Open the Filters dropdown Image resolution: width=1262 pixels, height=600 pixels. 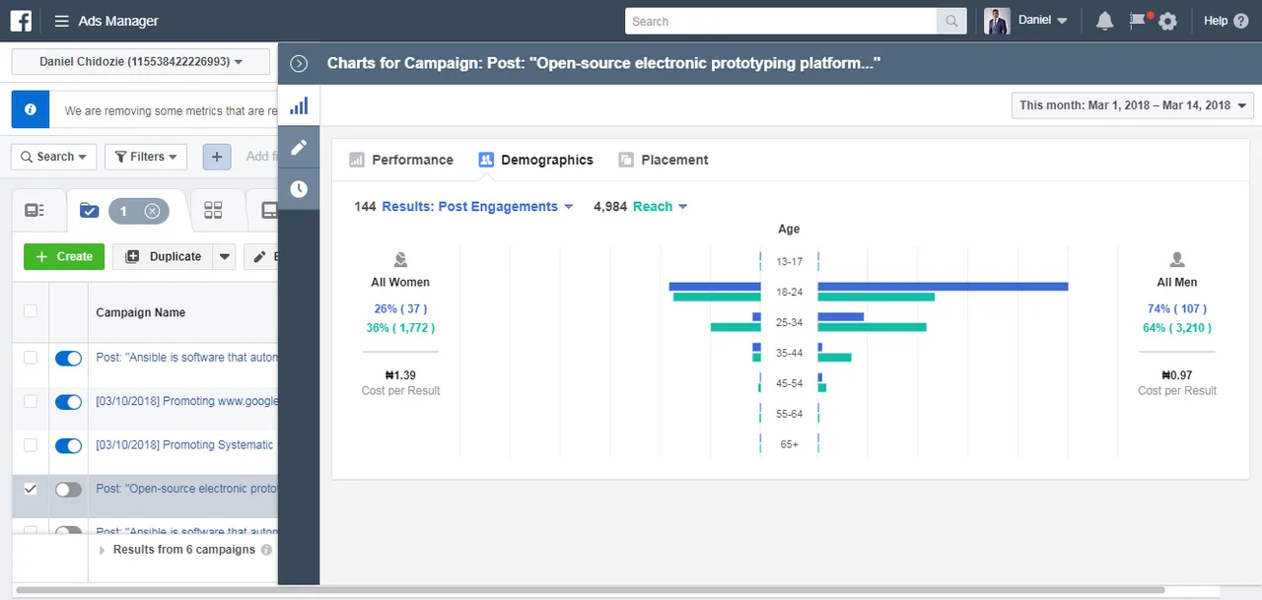coord(145,156)
